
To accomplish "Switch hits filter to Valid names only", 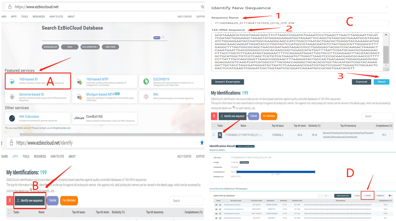I will pyautogui.click(x=343, y=196).
